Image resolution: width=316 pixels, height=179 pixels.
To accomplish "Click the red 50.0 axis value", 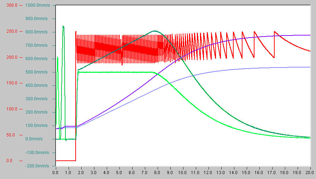I will (11, 135).
